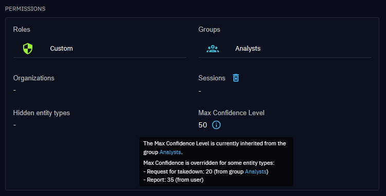Click the Max Confidence Level info icon
The width and height of the screenshot is (386, 196).
point(216,125)
